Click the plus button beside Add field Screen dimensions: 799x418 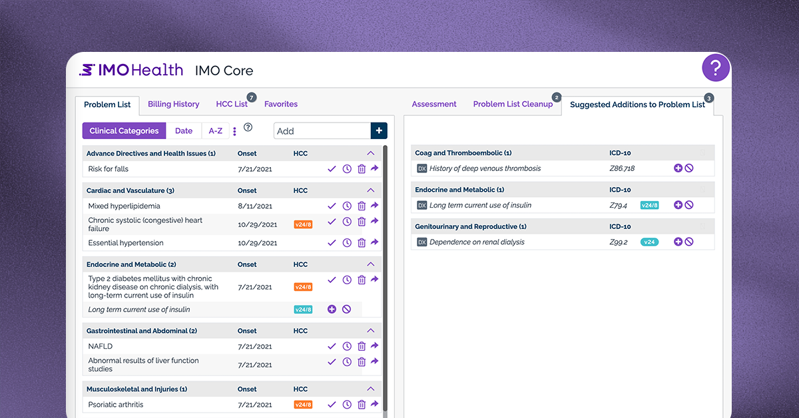[379, 131]
